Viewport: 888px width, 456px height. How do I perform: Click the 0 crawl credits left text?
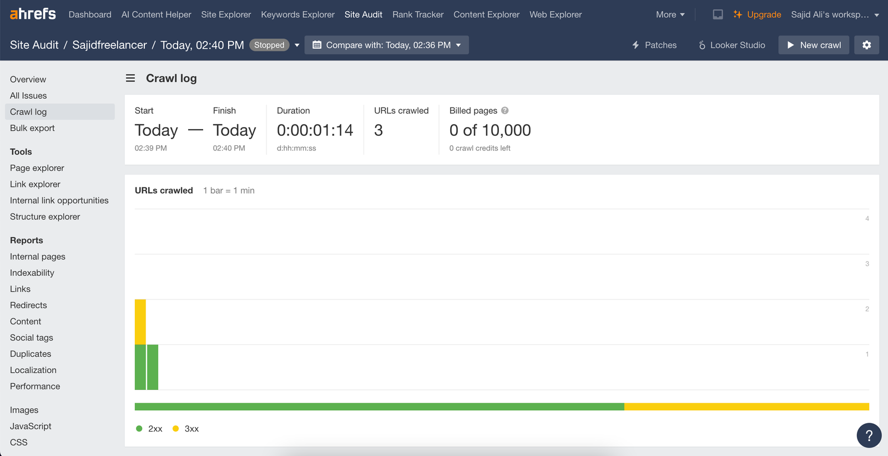point(480,148)
